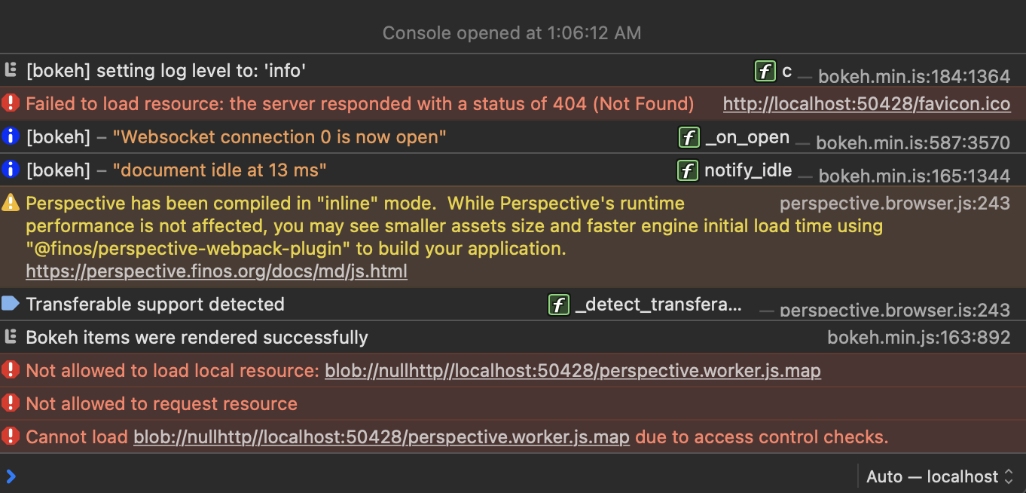Click the info icon on the document idle row

tap(9, 170)
